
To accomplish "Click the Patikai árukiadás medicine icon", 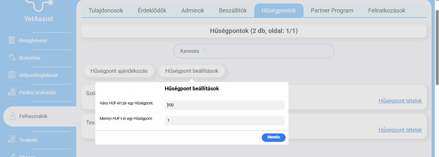I will [x=12, y=93].
